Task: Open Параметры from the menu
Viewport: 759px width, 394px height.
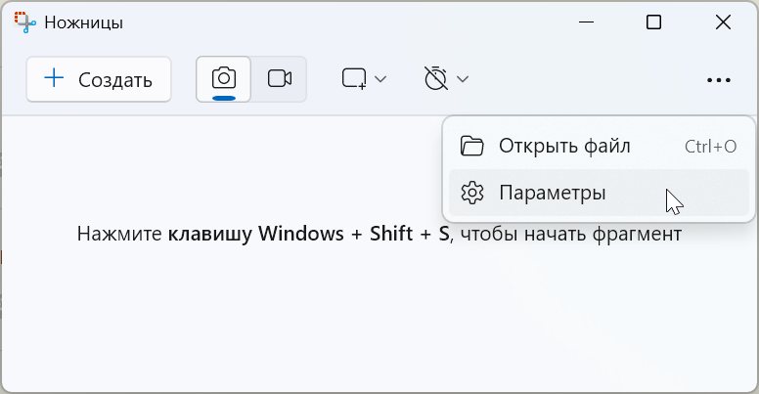Action: pyautogui.click(x=553, y=194)
